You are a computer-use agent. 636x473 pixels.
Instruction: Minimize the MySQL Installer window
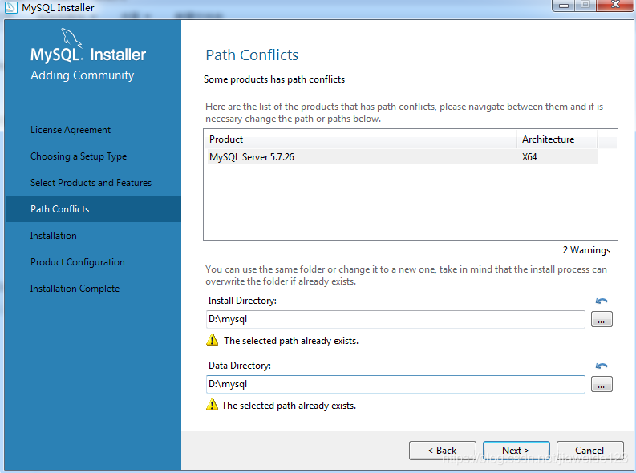point(564,6)
